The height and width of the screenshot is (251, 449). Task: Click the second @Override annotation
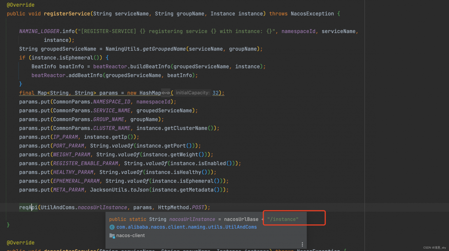(x=21, y=243)
